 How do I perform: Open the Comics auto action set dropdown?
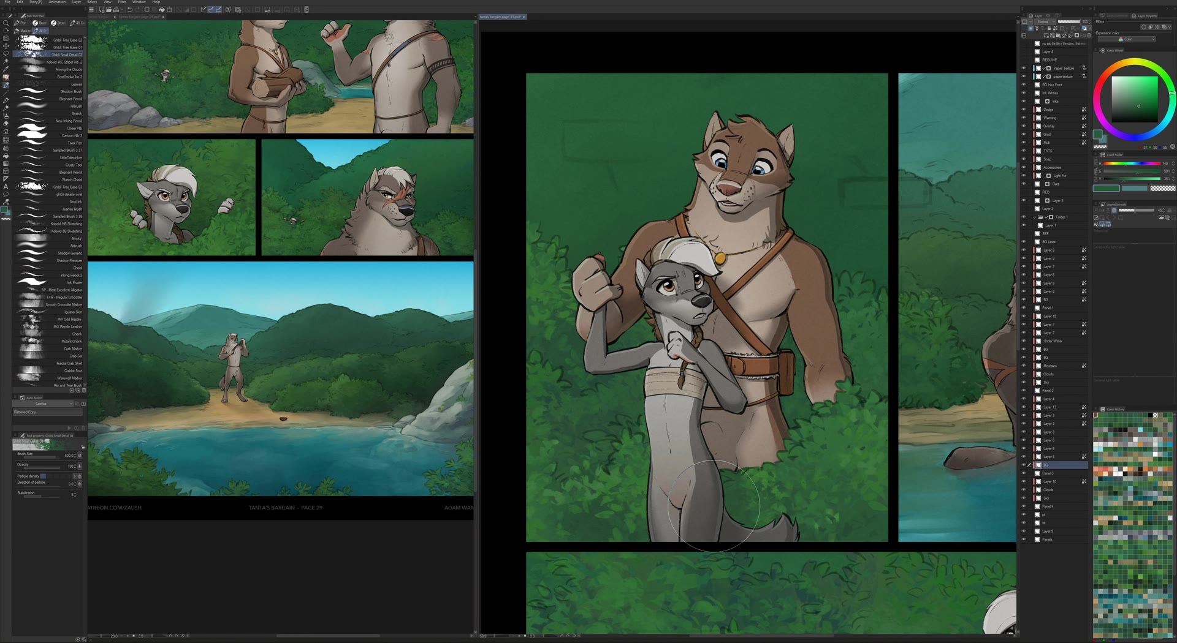pyautogui.click(x=43, y=404)
